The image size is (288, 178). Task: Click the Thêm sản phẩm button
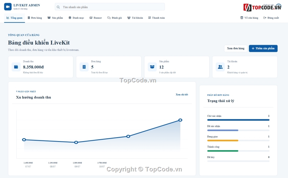click(x=263, y=48)
